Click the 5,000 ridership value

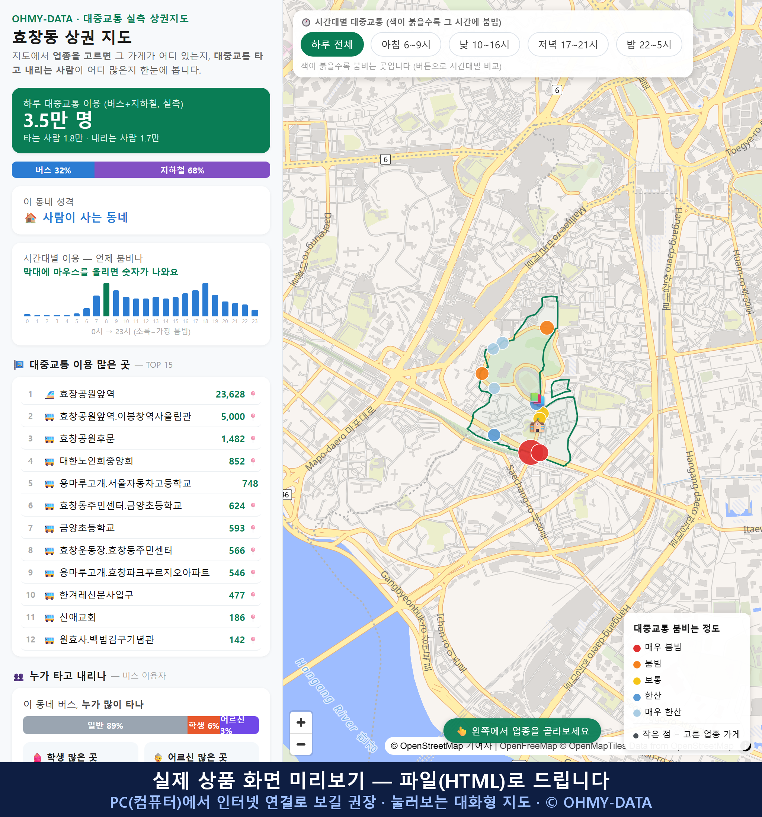(x=233, y=417)
